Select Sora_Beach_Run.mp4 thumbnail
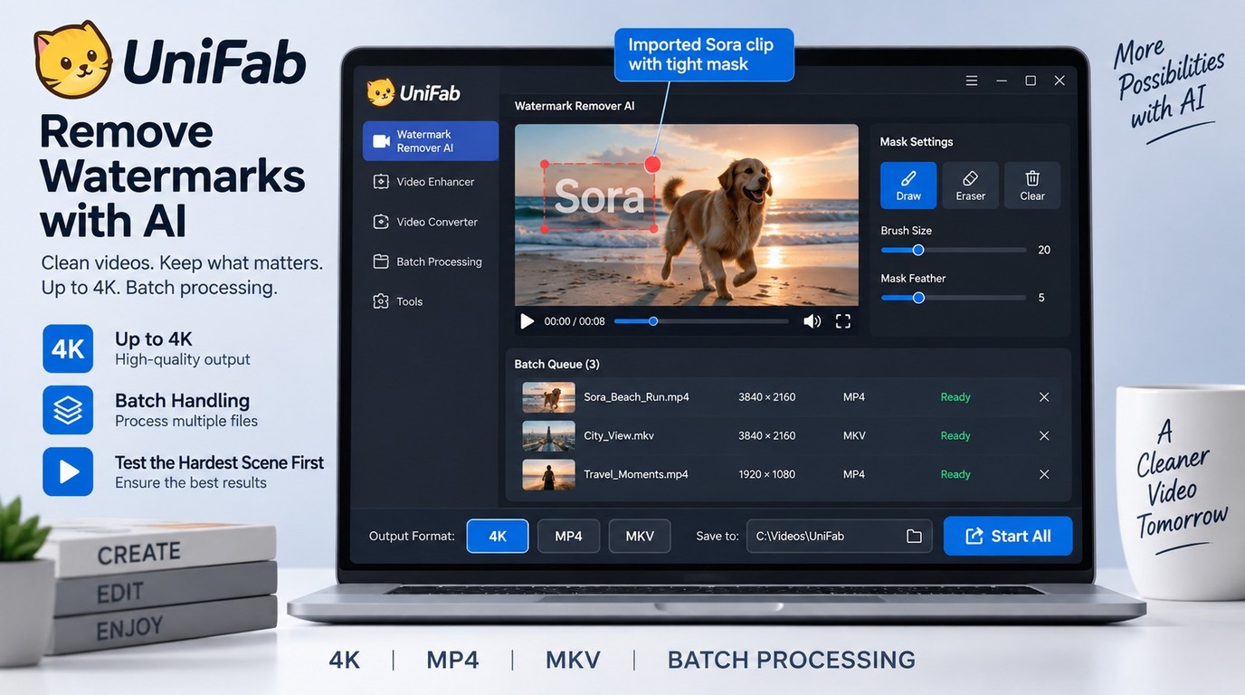 click(x=548, y=397)
